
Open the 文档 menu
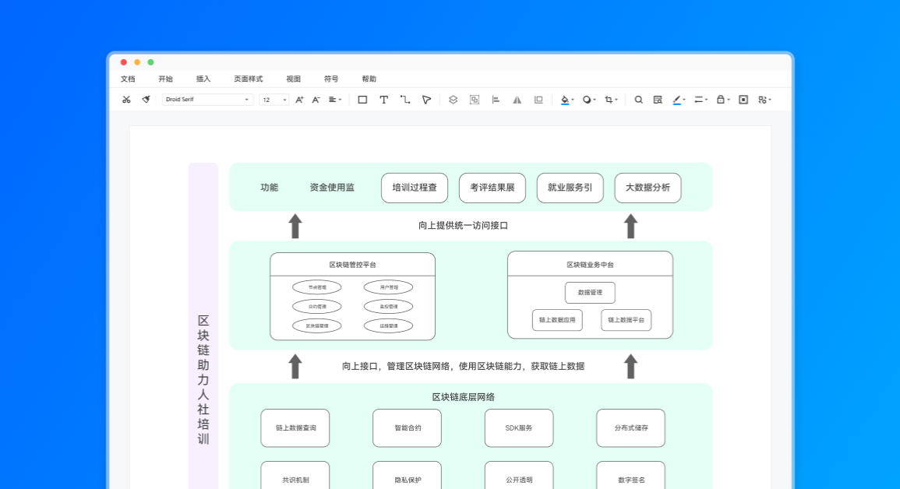click(x=128, y=79)
